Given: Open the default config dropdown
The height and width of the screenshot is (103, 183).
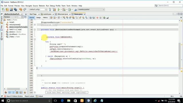Looking at the screenshot, I should click(38, 9).
